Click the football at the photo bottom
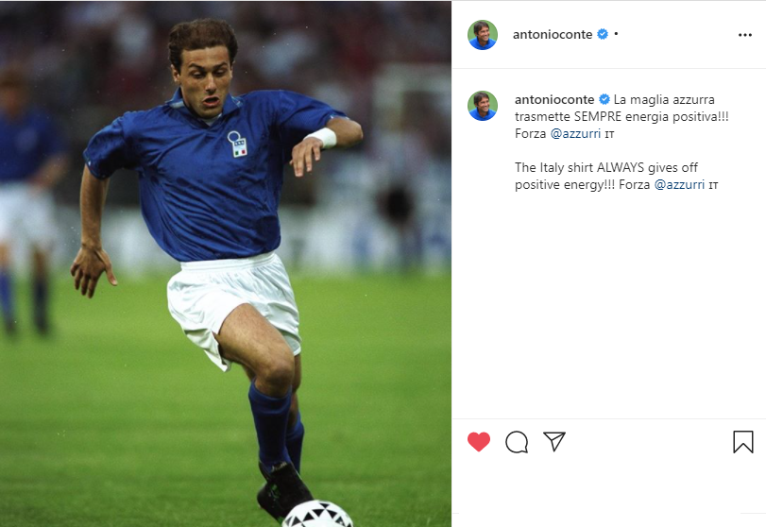 tap(317, 514)
